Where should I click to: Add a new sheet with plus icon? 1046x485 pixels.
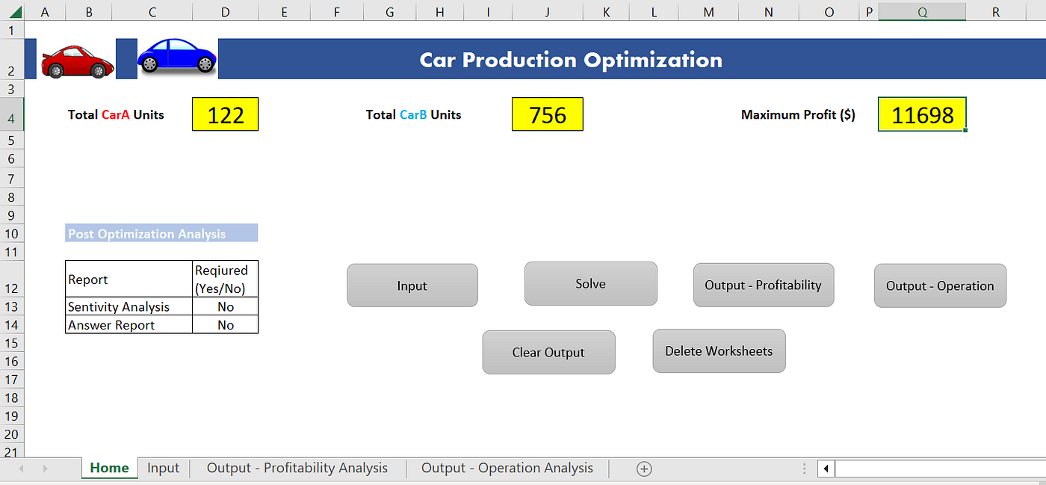pyautogui.click(x=644, y=469)
